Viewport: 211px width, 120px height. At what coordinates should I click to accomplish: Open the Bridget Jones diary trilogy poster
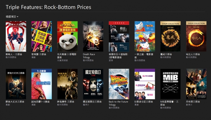coord(145,84)
